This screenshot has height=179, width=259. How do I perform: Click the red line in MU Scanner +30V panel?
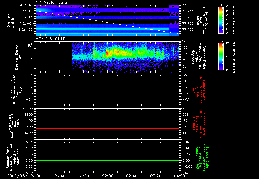click(x=107, y=98)
